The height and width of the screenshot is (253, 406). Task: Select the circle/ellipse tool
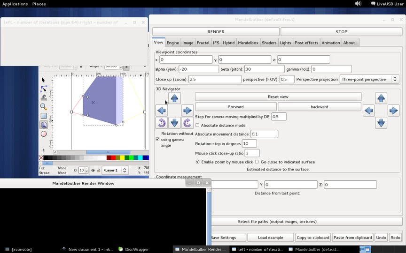coord(44,134)
